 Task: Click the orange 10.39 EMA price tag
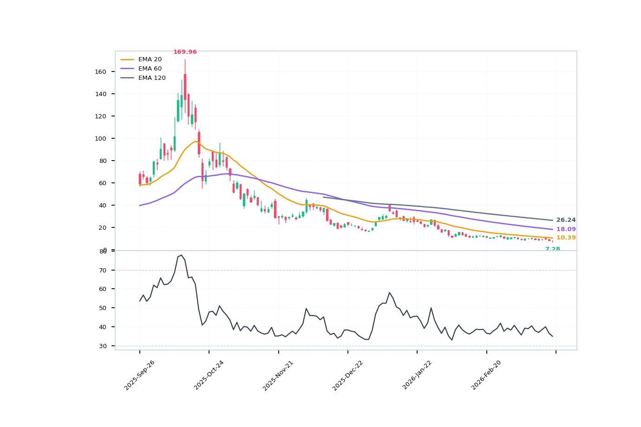point(565,237)
